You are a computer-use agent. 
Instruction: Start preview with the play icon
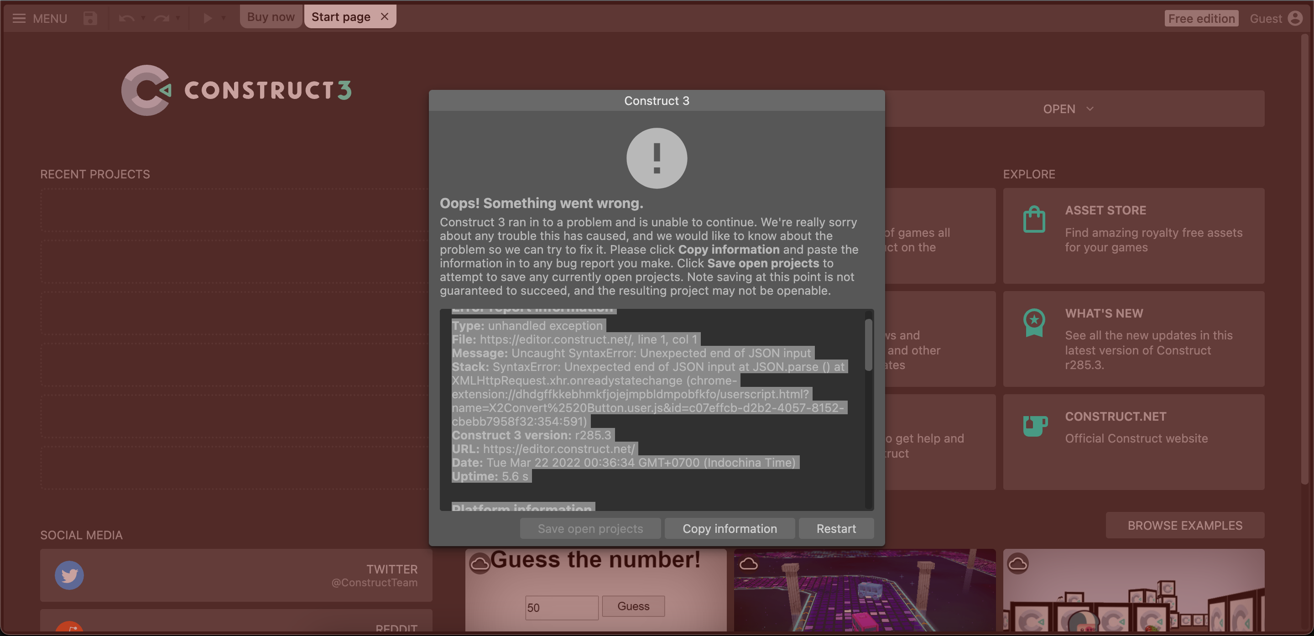(207, 18)
